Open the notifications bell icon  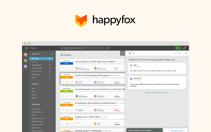185,48
